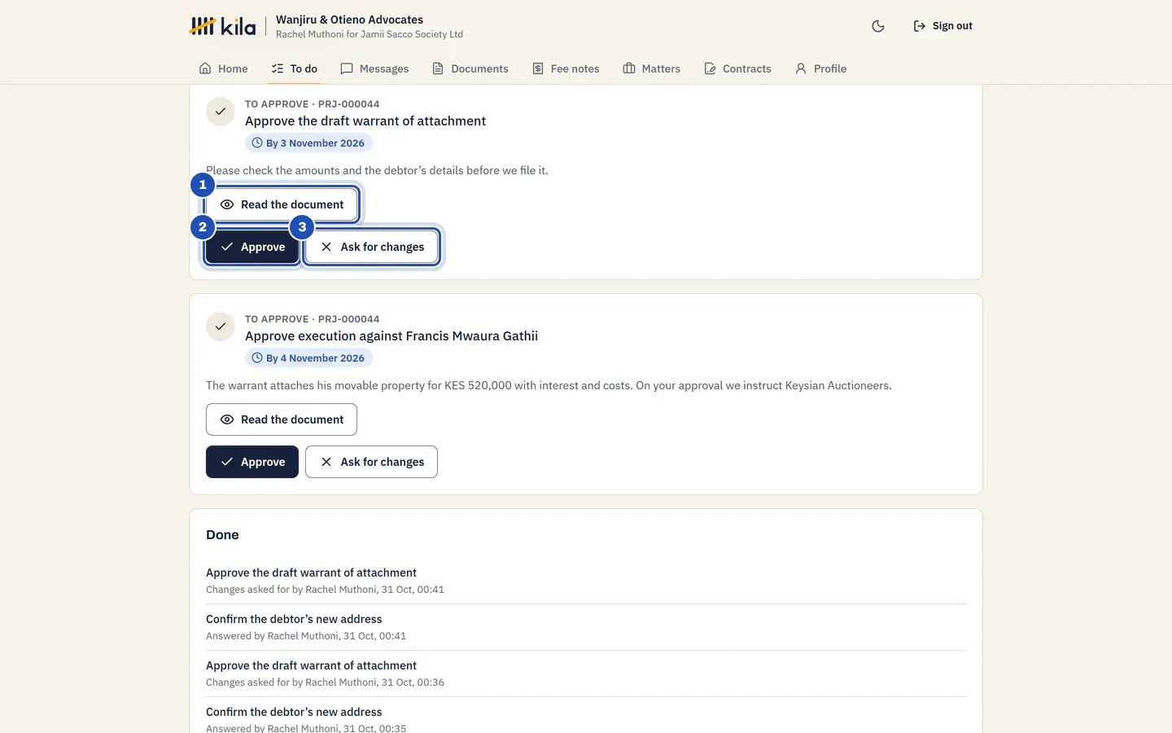Image resolution: width=1172 pixels, height=733 pixels.
Task: Approve the draft warrant of attachment
Action: tap(252, 247)
